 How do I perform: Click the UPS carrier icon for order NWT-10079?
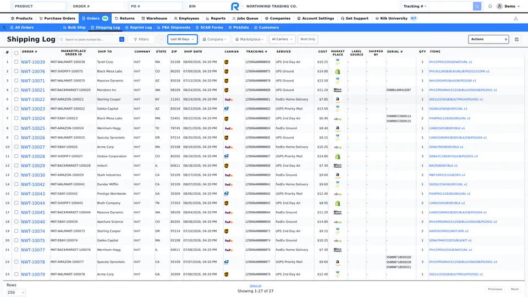(226, 274)
